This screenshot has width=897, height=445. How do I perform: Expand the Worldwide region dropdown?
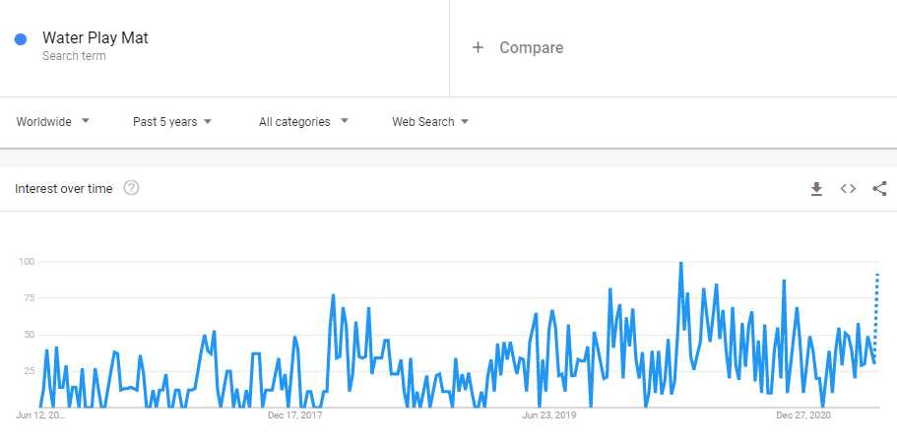click(x=53, y=121)
